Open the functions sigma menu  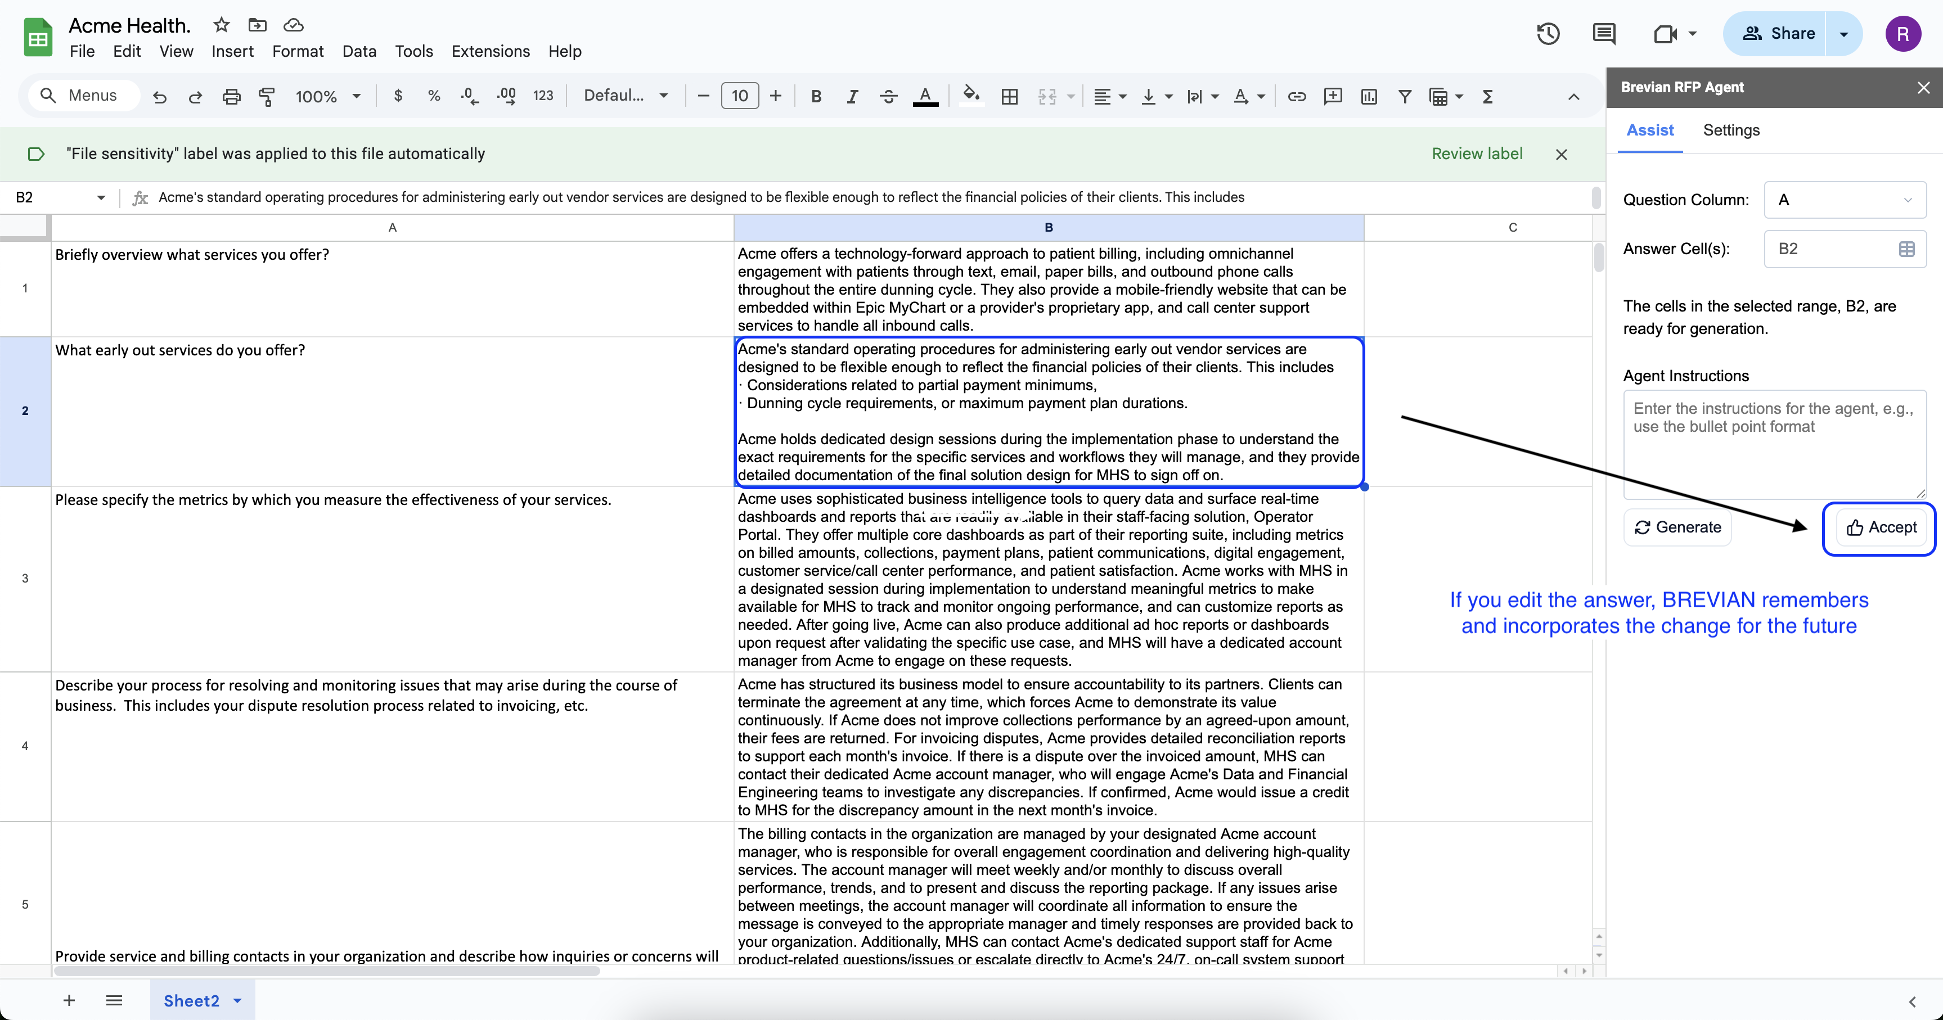click(x=1487, y=96)
